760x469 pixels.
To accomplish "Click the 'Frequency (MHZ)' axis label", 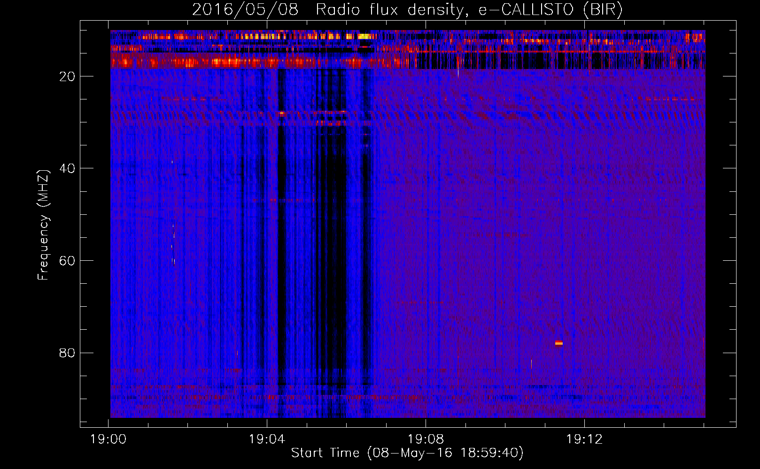I will click(43, 225).
